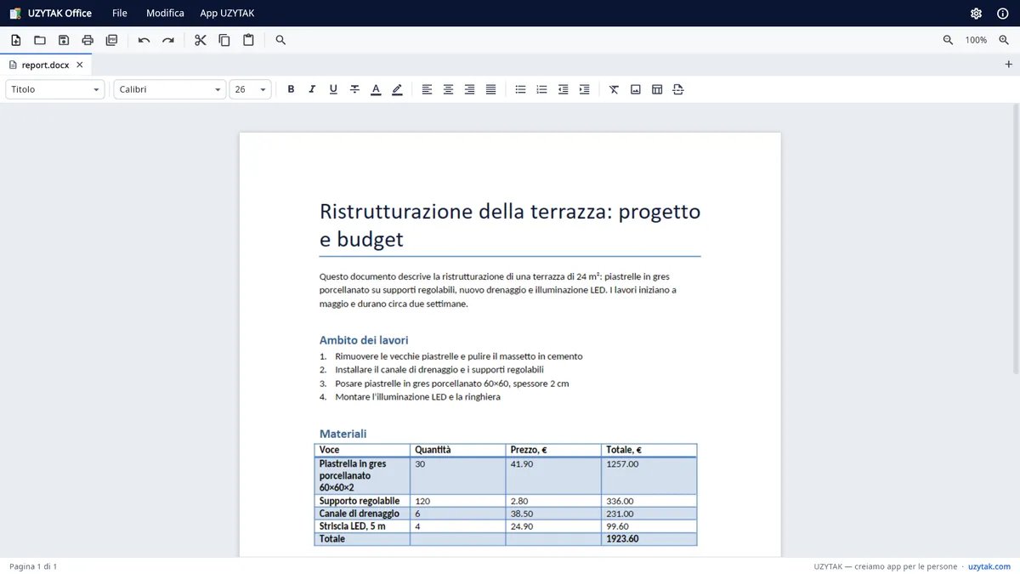Align the text left
1020x574 pixels.
click(x=427, y=89)
